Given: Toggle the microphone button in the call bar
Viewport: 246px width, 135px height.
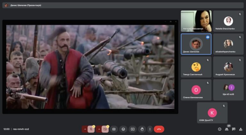Looking at the screenshot, I should click(x=91, y=129).
